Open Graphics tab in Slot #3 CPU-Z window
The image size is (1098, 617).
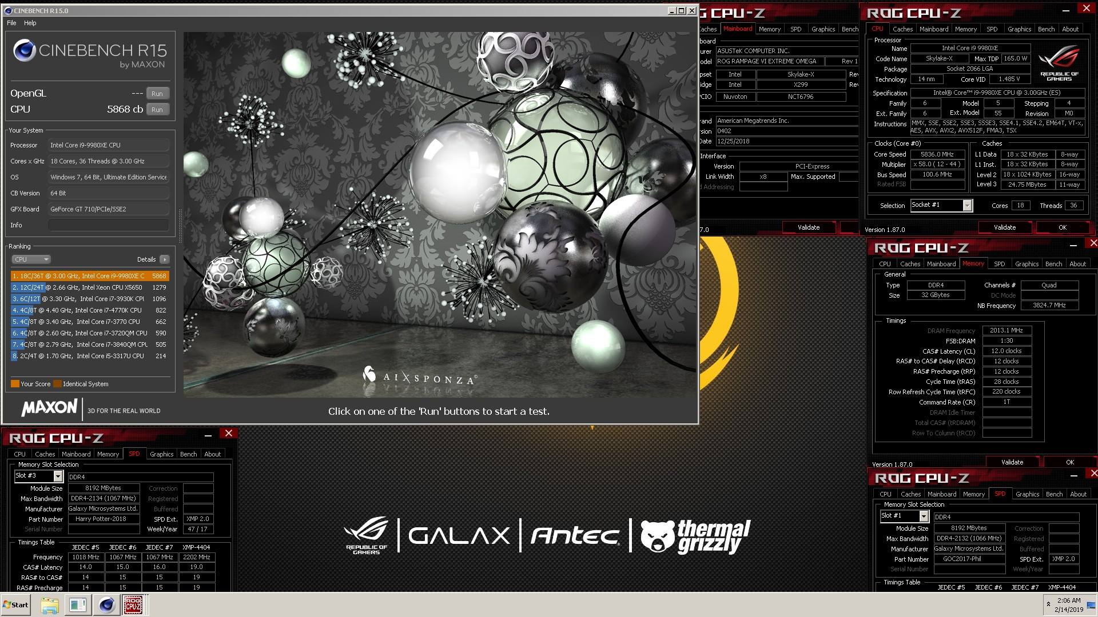pyautogui.click(x=162, y=454)
